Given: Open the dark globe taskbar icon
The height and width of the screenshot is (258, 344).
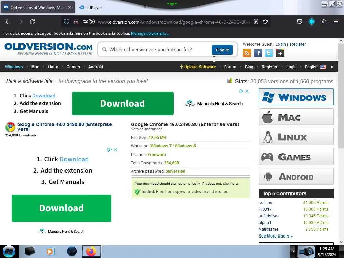Looking at the screenshot, I should tap(72, 251).
